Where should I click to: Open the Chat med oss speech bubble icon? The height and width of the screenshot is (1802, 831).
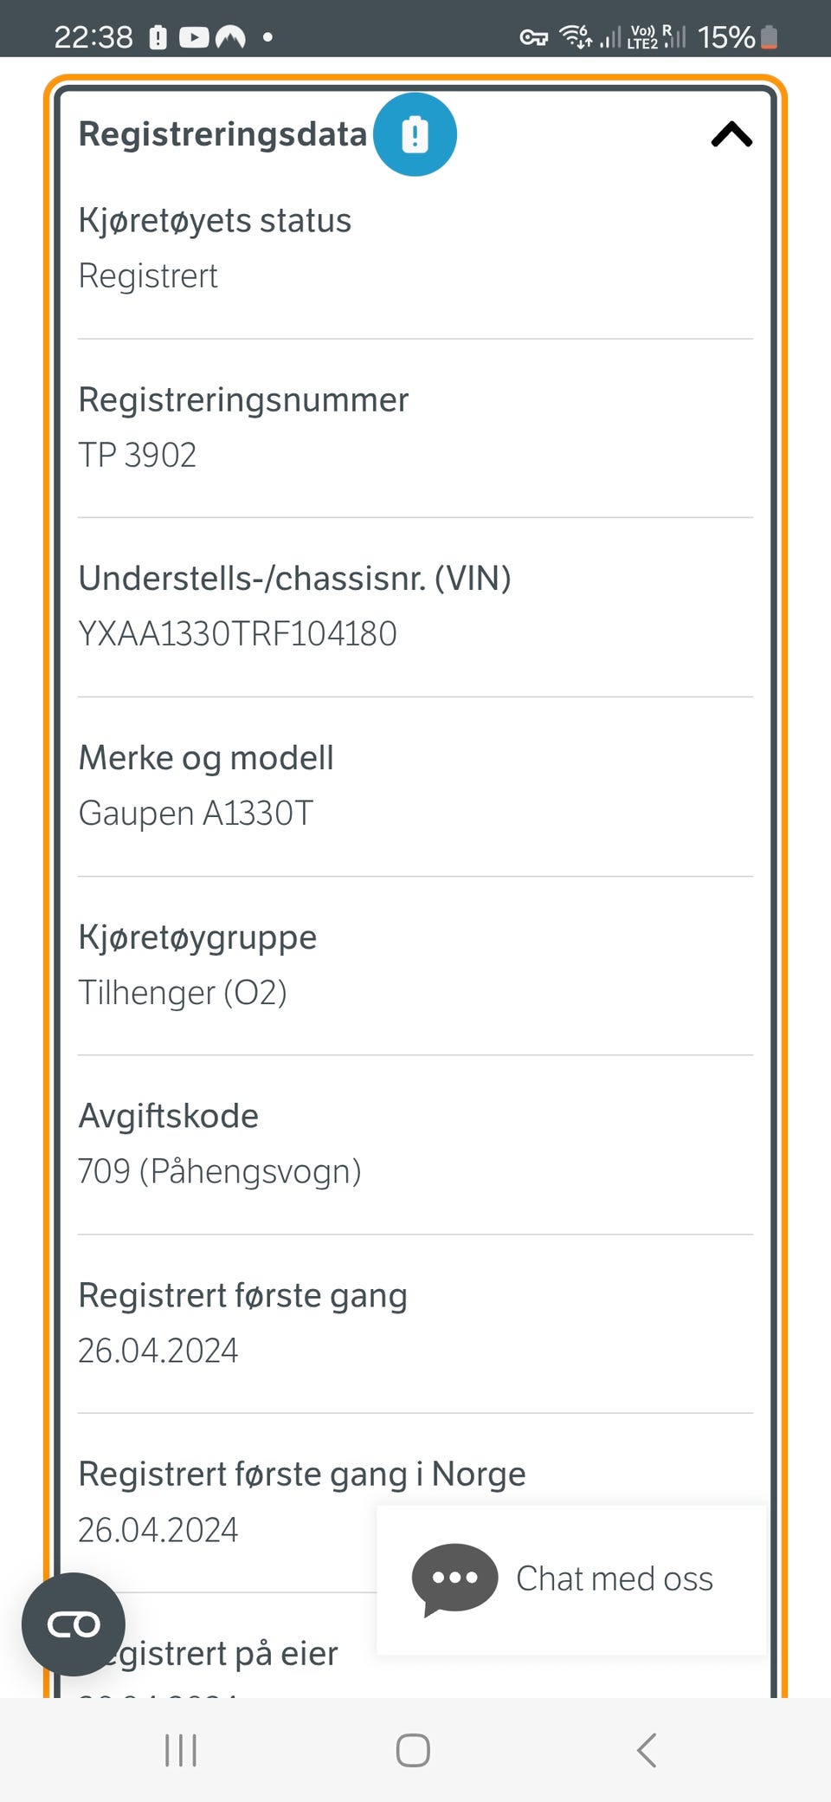pyautogui.click(x=454, y=1579)
